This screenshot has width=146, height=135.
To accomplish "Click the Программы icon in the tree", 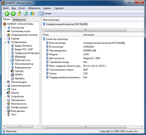I will pos(8,100).
